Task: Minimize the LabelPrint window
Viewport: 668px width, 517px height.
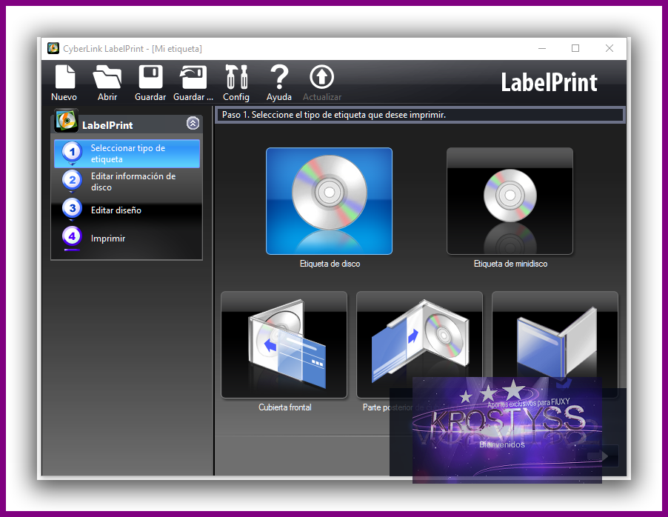Action: [x=542, y=48]
